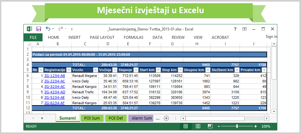Switch to the INSERT ribbon tab
The image size is (301, 134).
pos(75,38)
